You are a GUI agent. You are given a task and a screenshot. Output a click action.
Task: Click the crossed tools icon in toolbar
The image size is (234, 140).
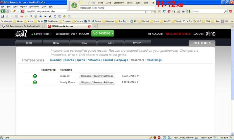69,16
